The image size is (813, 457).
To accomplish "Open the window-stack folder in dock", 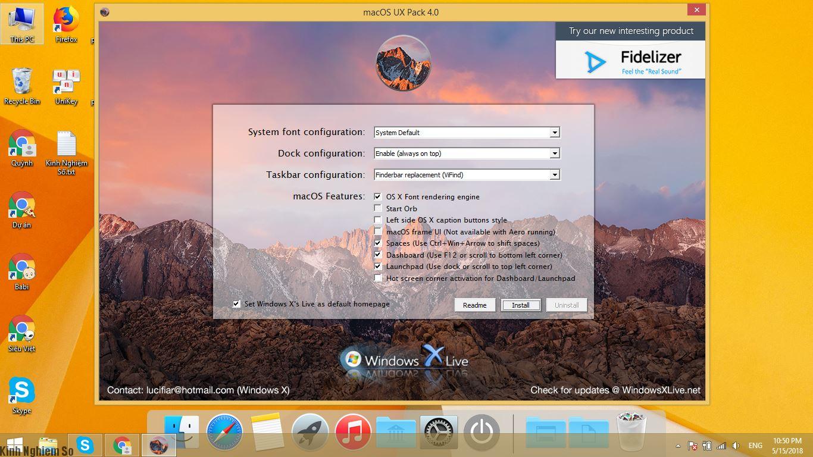I will coord(546,432).
